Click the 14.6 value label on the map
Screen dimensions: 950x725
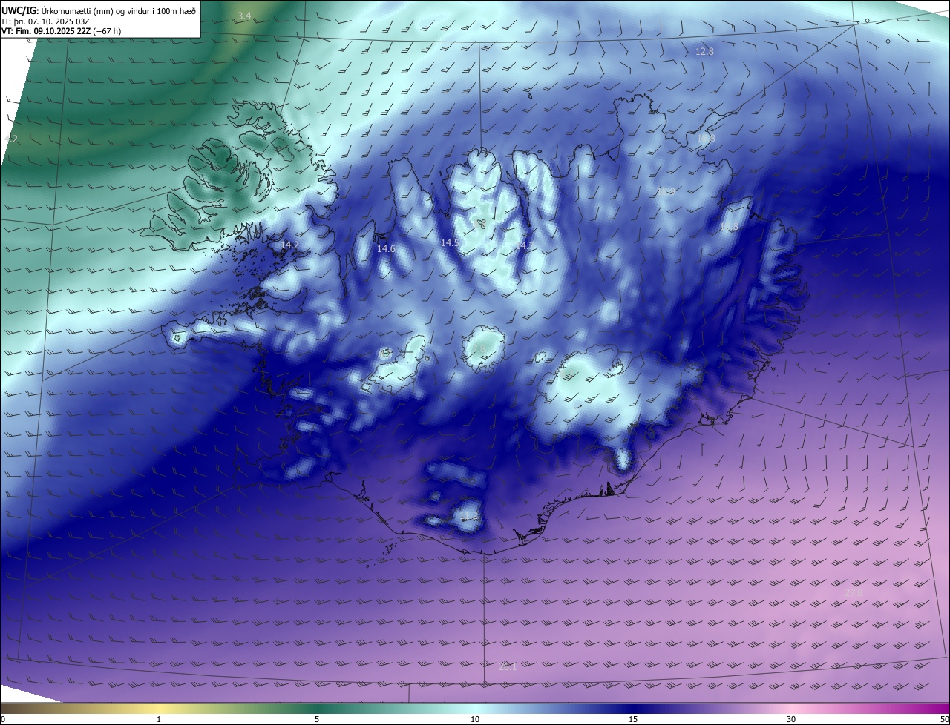(386, 249)
